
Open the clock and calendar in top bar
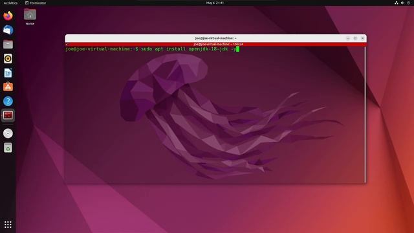coord(215,3)
